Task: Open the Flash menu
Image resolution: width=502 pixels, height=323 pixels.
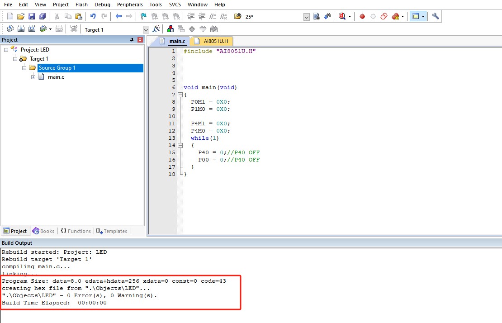Action: tap(82, 5)
